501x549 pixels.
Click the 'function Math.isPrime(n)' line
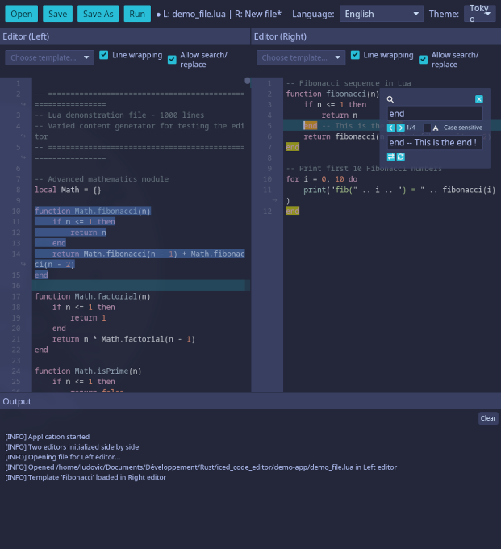click(88, 371)
